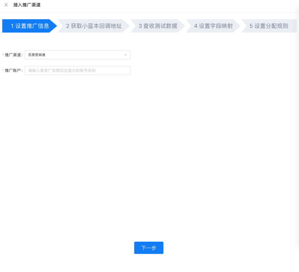
Task: Open the 推广渠道 dropdown showing 百度营销通
Action: point(77,55)
